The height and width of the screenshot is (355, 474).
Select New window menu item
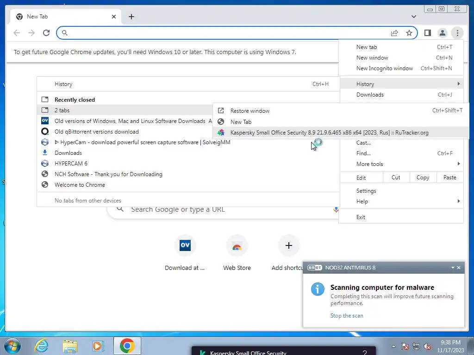pyautogui.click(x=401, y=58)
